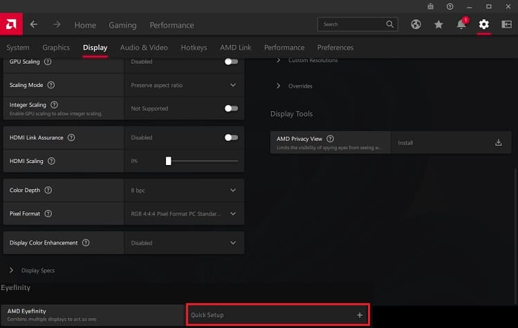Click the AMD Eyefinity label
Viewport: 518px width, 328px height.
point(26,311)
